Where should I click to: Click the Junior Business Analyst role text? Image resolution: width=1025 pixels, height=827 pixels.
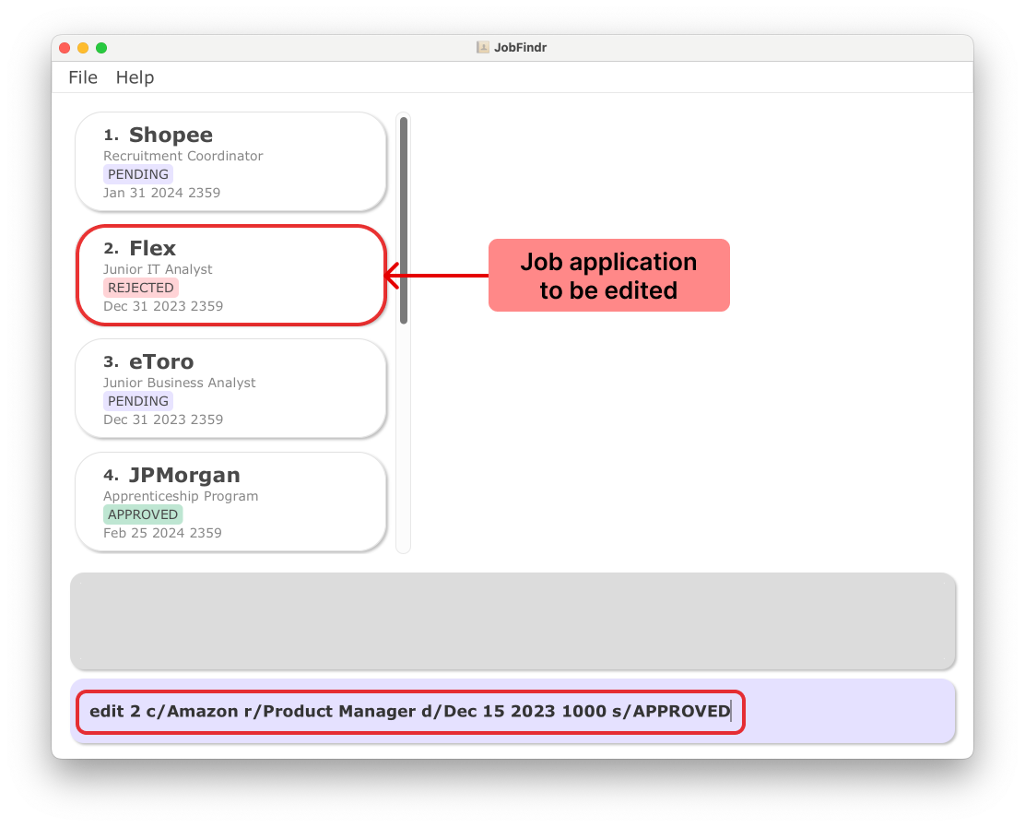click(x=179, y=383)
